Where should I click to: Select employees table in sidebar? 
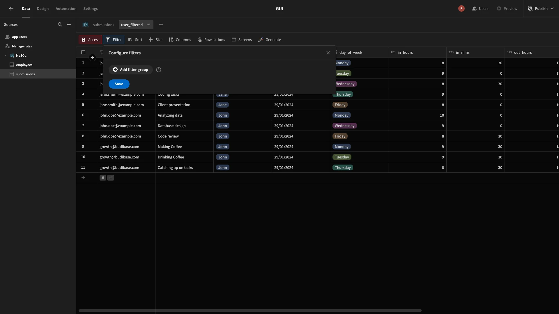point(24,65)
